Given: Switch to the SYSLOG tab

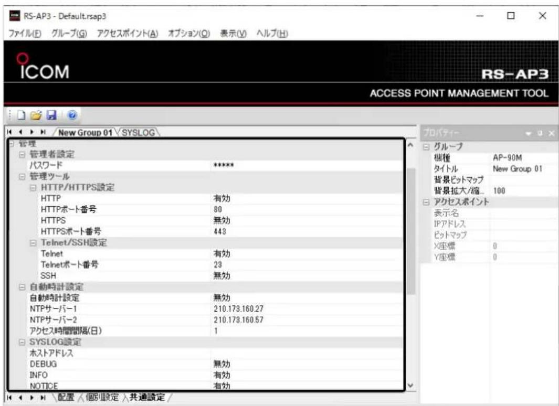Looking at the screenshot, I should point(139,133).
